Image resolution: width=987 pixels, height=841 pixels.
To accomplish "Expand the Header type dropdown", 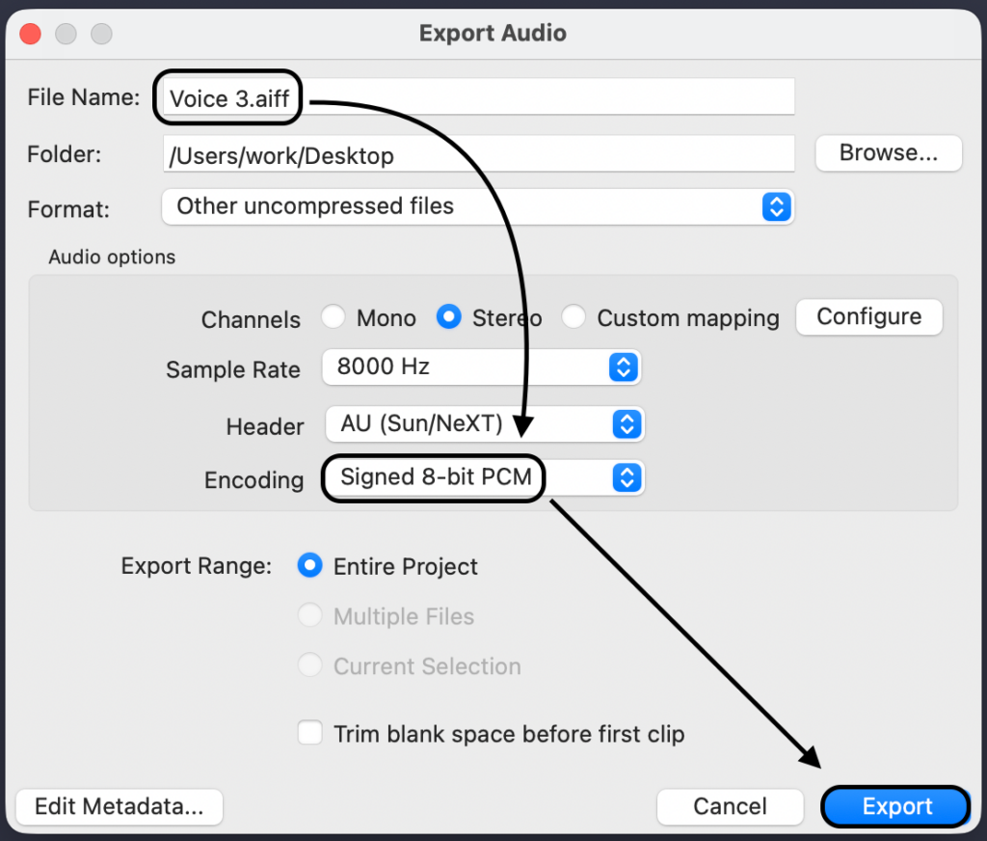I will (482, 424).
